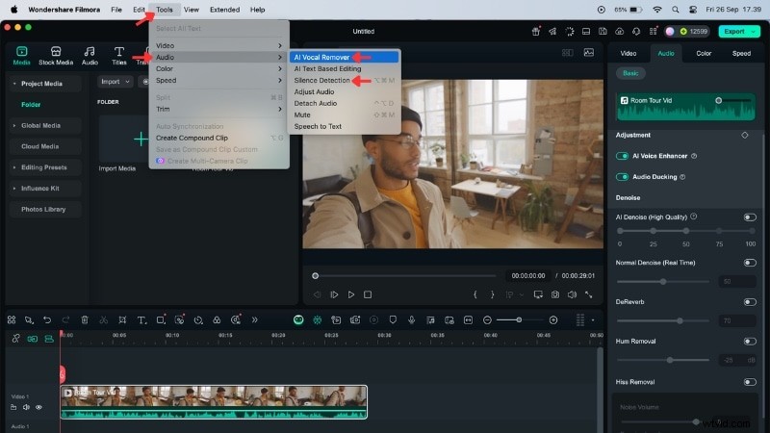Select the Media panel icon

point(21,56)
